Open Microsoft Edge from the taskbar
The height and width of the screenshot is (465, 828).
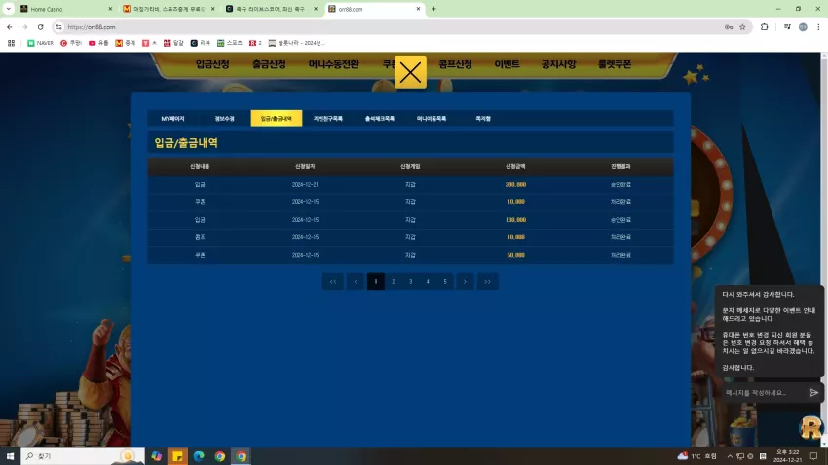[199, 456]
